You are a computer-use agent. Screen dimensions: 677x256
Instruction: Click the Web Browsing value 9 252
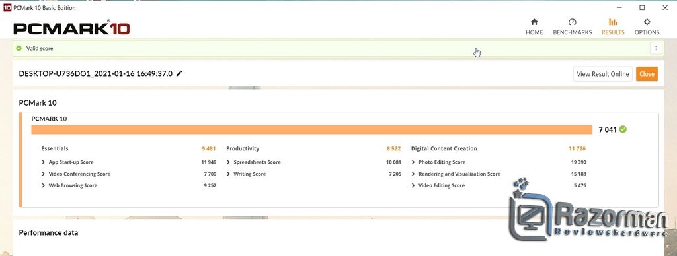pyautogui.click(x=210, y=185)
